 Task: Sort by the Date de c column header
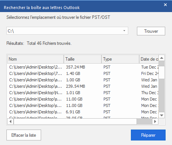point(149,59)
